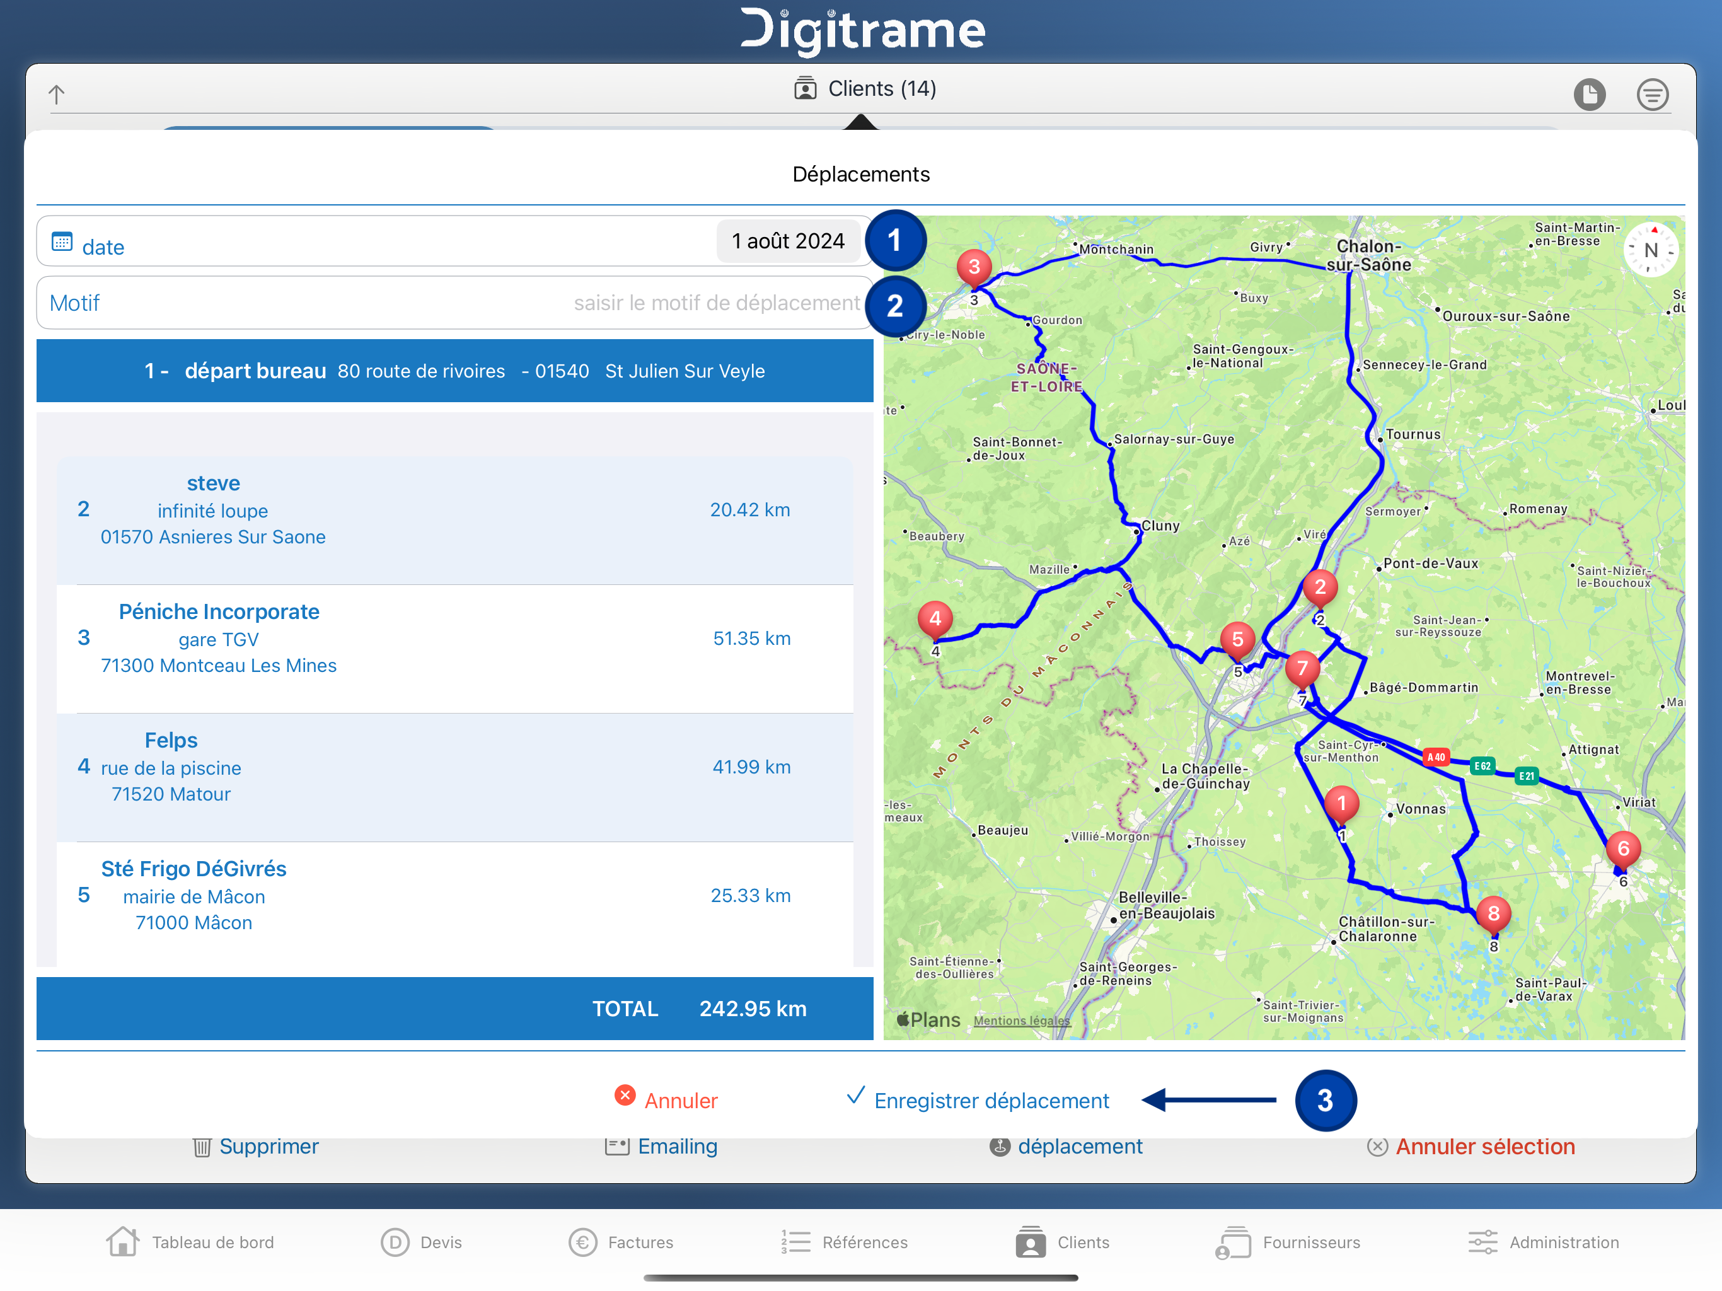1722x1291 pixels.
Task: Tap map pin 3 near Montchanin
Action: pos(974,269)
